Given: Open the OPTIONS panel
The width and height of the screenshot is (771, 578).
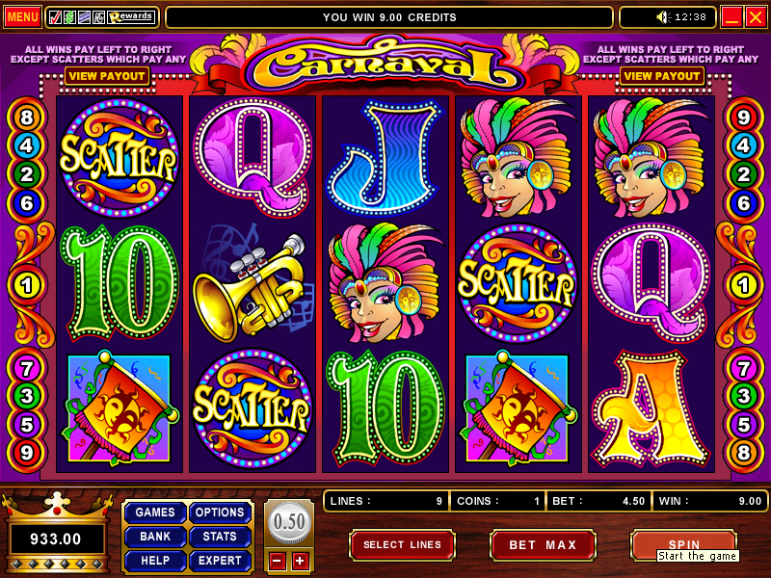Looking at the screenshot, I should coord(220,512).
